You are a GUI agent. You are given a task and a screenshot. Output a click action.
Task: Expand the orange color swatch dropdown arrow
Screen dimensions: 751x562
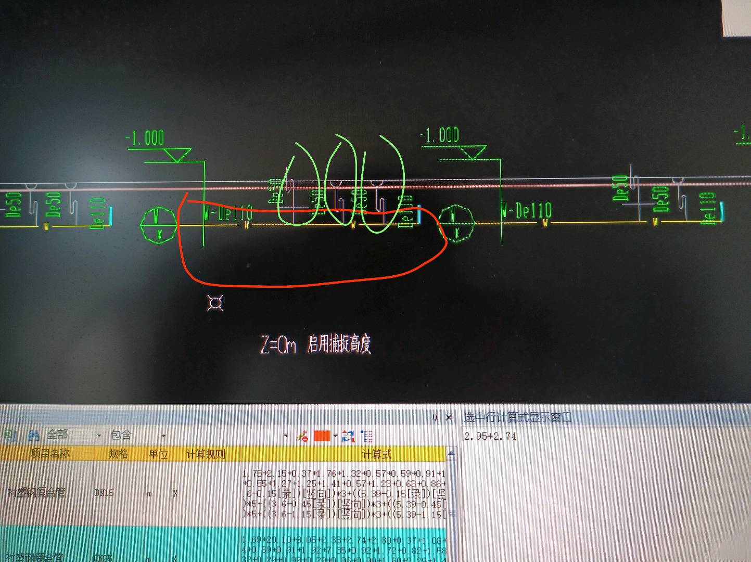click(335, 436)
